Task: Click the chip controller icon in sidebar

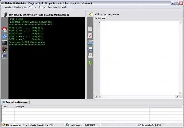Action: click(5, 49)
